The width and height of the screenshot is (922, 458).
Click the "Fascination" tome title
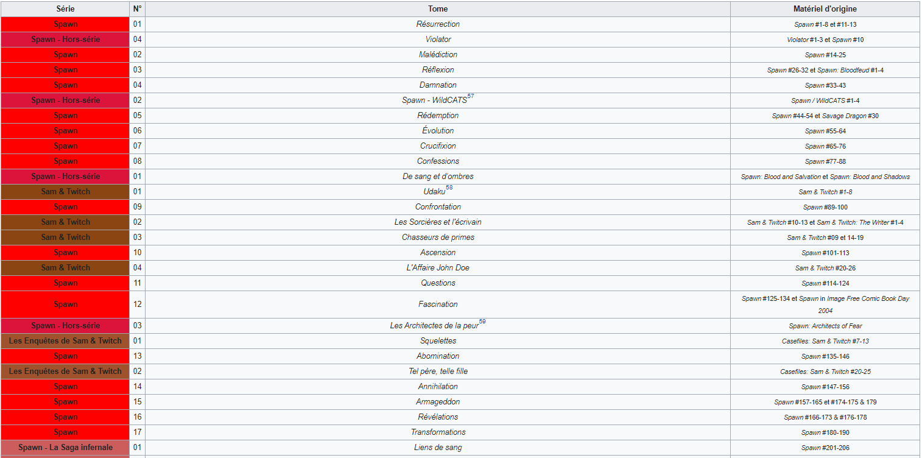click(x=438, y=305)
